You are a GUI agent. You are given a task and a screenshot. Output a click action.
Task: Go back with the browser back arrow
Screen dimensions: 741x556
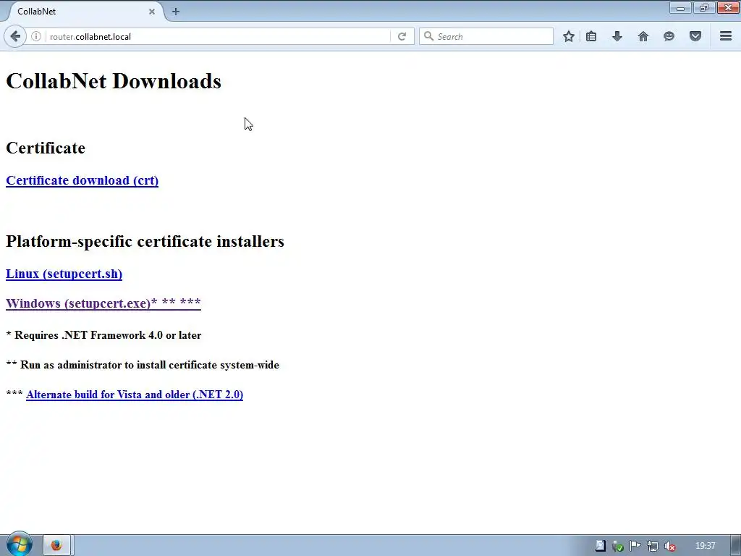coord(15,36)
